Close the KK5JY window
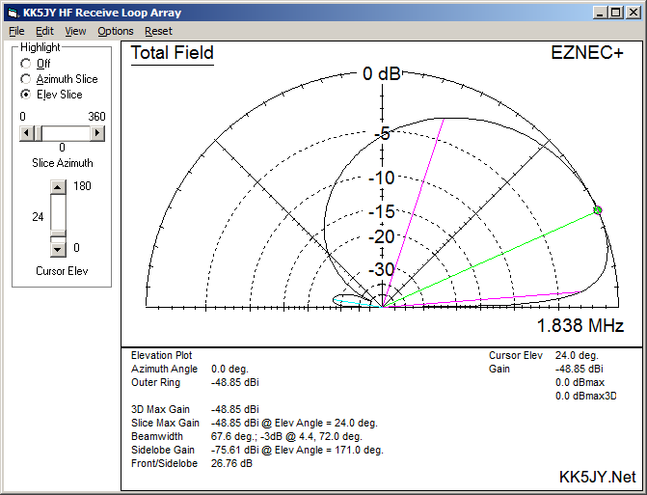 [x=633, y=13]
